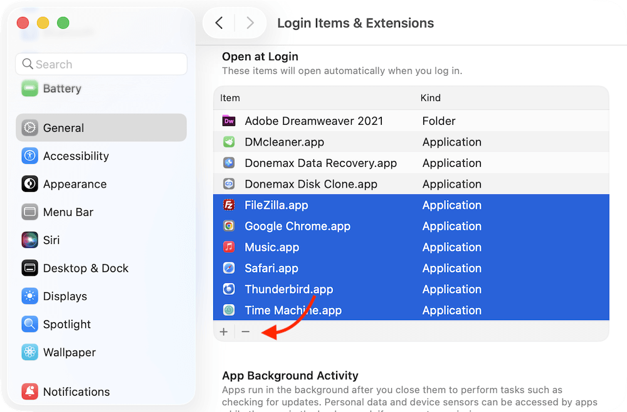Open Siri settings from sidebar
Viewport: 627px width, 412px height.
[29, 240]
